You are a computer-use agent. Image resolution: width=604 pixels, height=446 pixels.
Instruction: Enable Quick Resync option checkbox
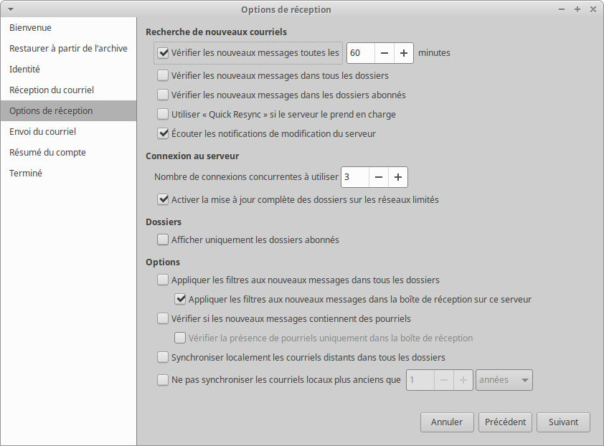(x=163, y=114)
